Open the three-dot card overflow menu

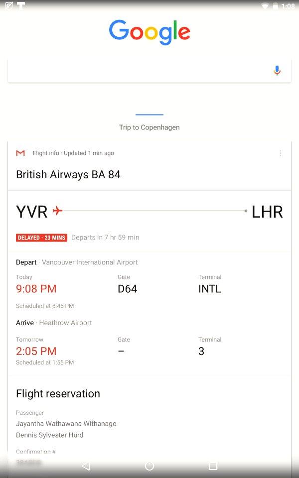tap(281, 153)
